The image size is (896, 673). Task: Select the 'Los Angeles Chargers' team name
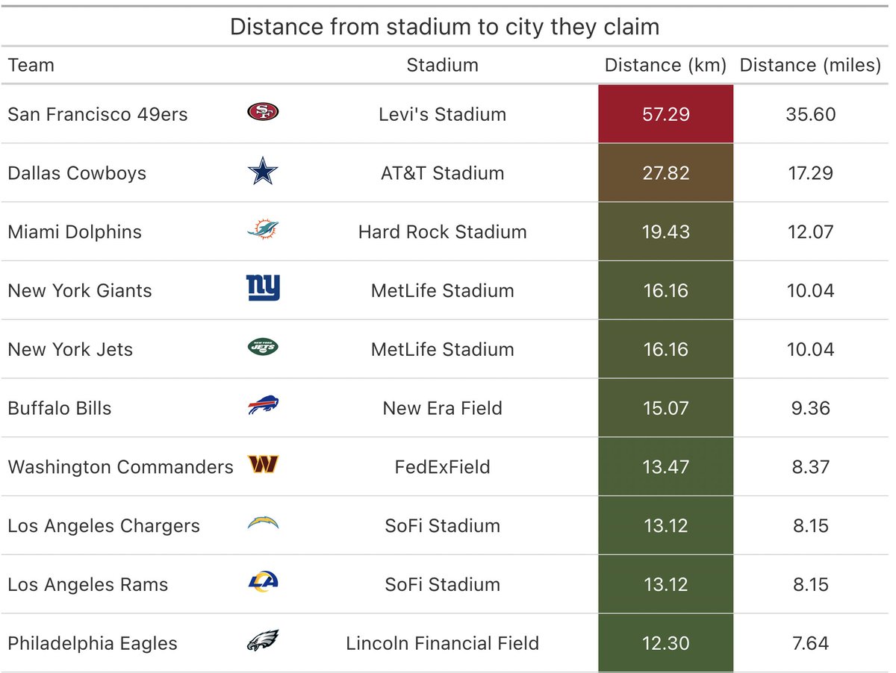[x=104, y=525]
